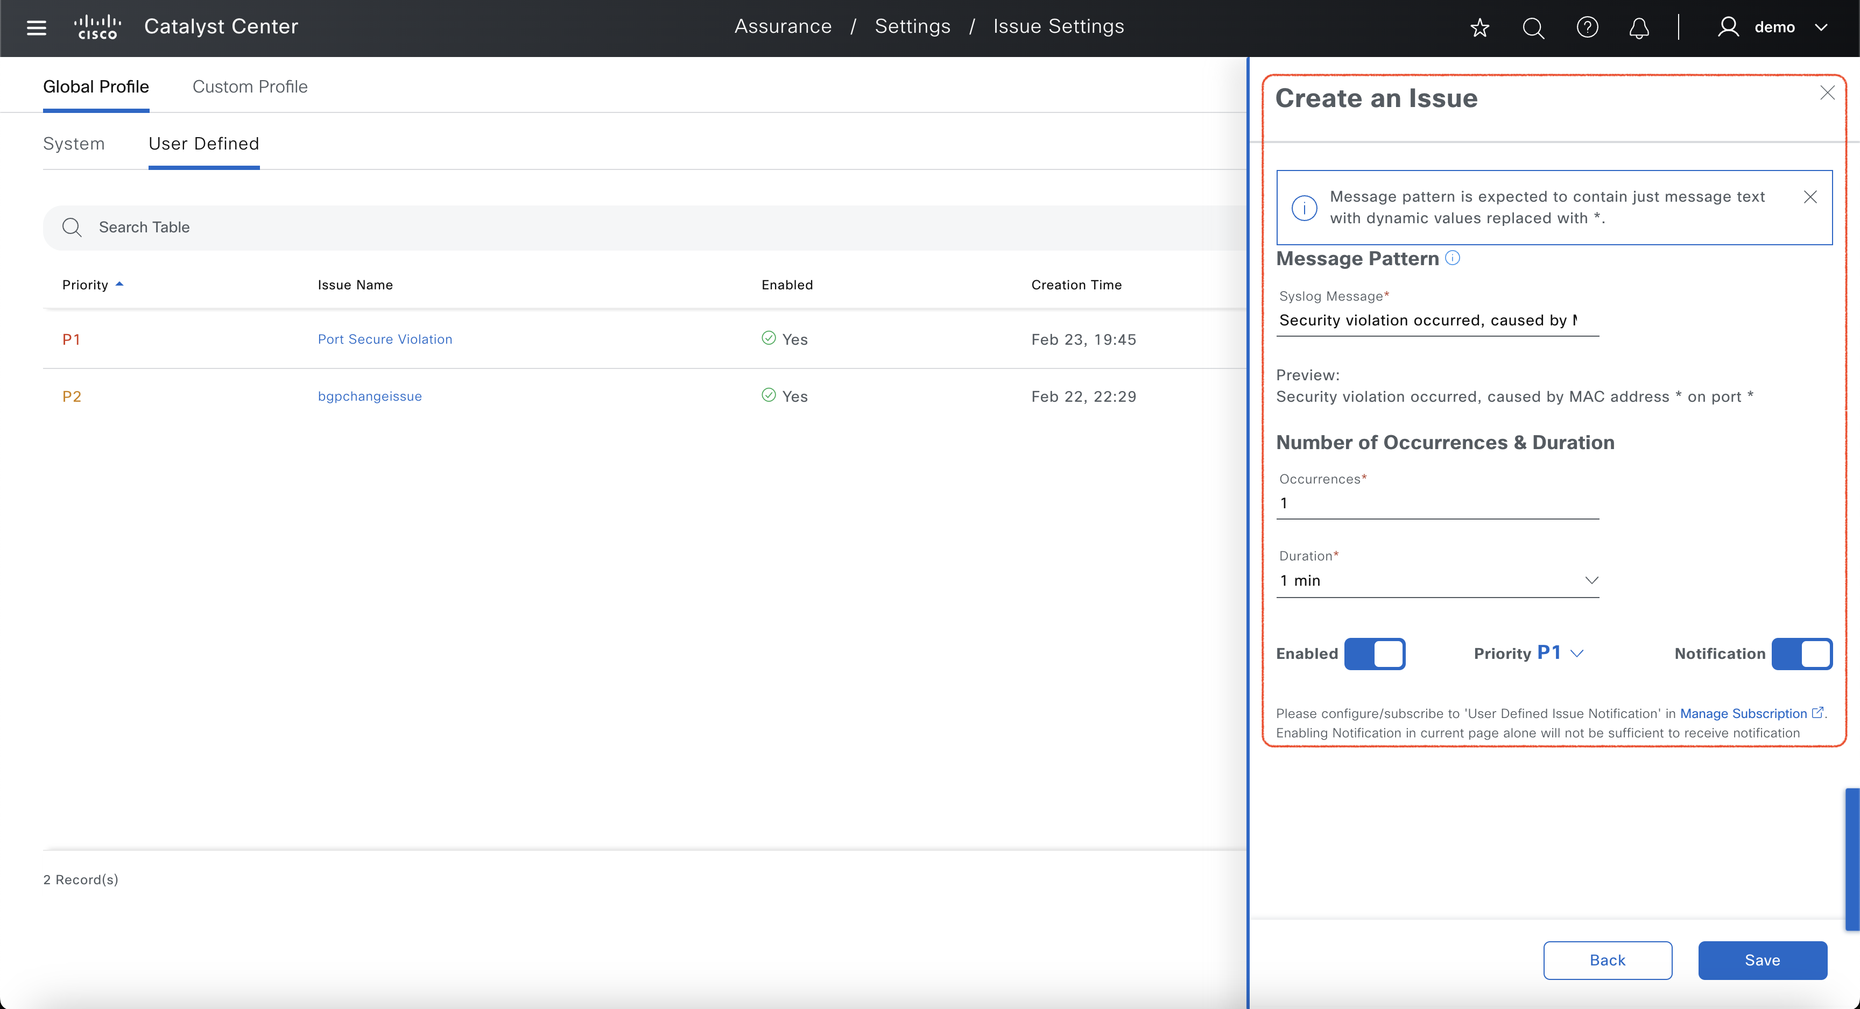
Task: Click the 2 Record(s) footer text
Action: coord(81,879)
